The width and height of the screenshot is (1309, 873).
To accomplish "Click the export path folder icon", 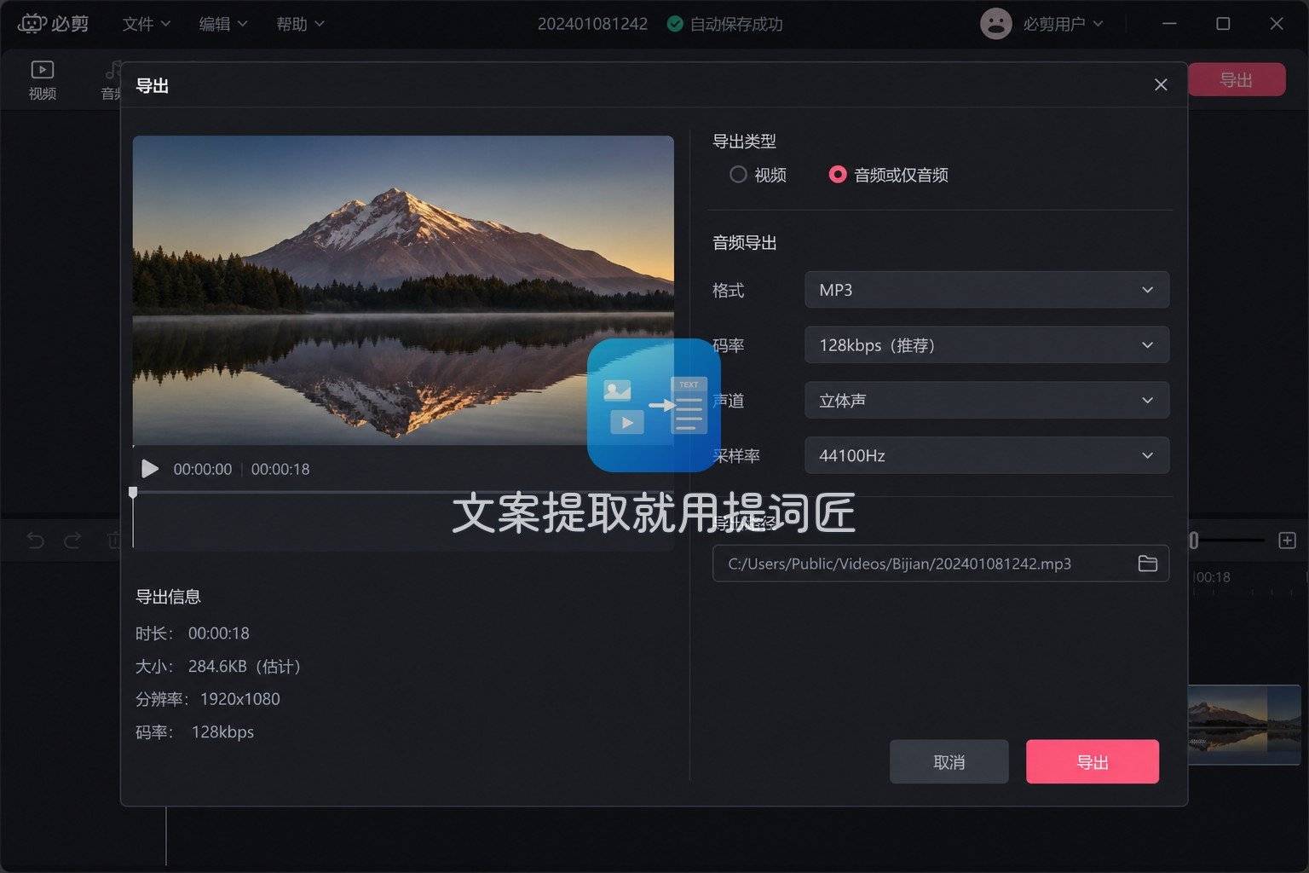I will click(1147, 564).
